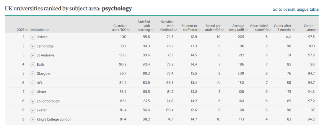Click the plus icon next to Ulster
The image size is (319, 125).
33,92
